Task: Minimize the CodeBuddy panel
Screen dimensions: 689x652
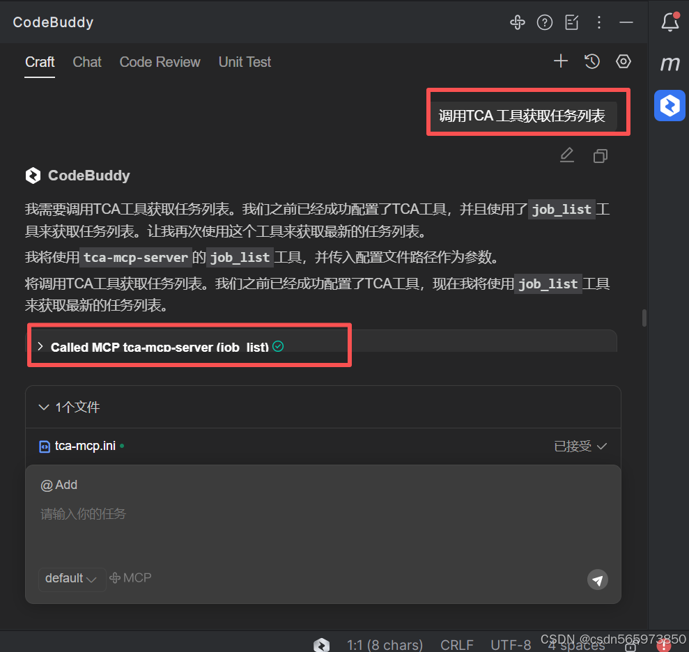Action: click(x=626, y=22)
